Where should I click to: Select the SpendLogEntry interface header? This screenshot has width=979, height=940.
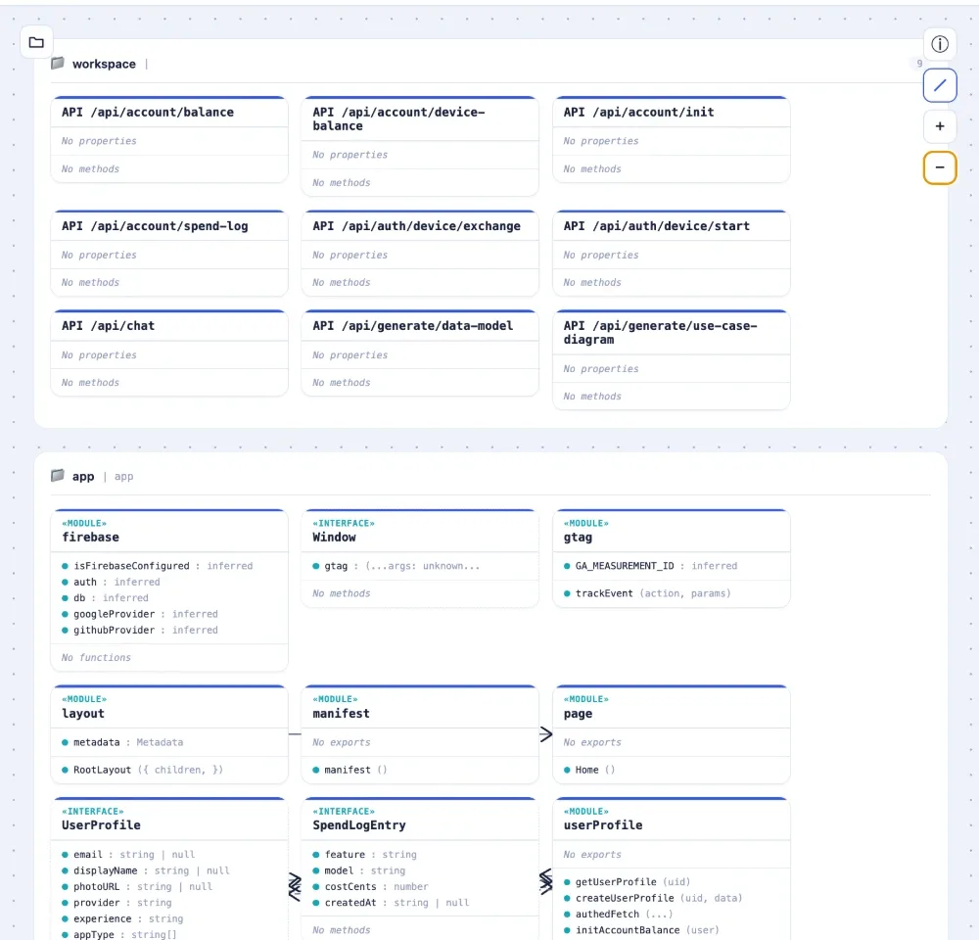click(420, 819)
